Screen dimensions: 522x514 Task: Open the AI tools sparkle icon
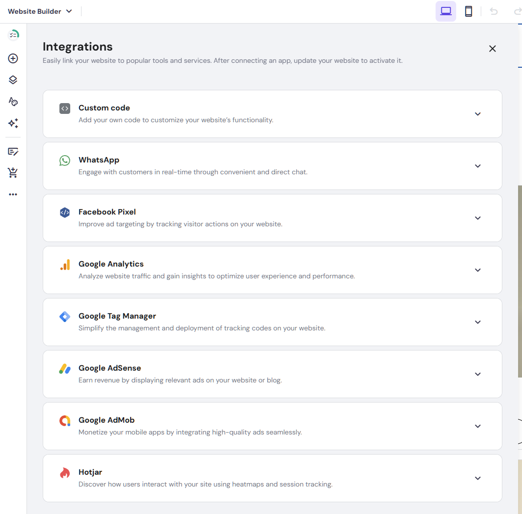point(13,123)
